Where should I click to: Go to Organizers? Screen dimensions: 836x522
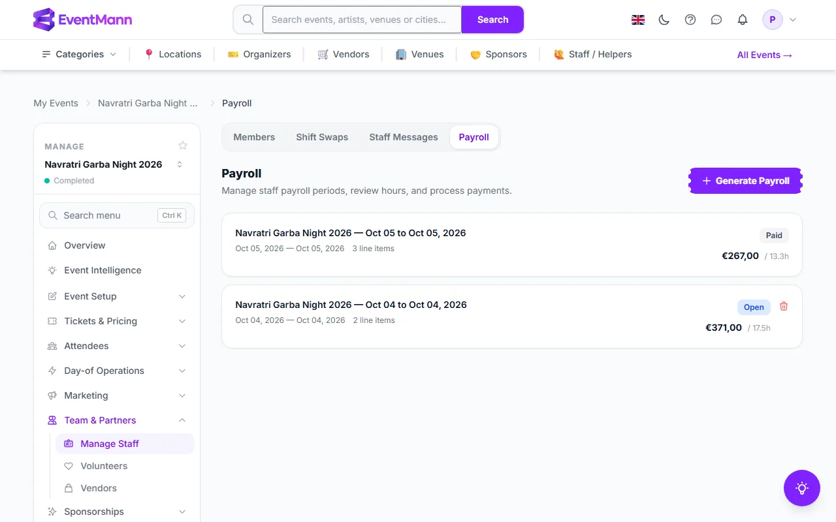[259, 54]
